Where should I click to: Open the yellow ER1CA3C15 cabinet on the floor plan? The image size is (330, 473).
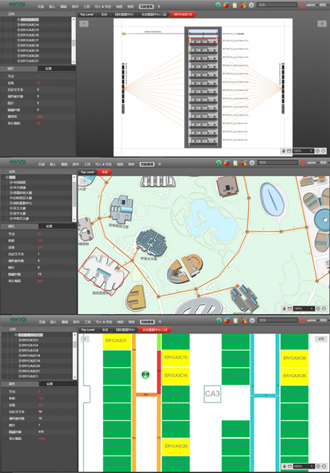[176, 358]
